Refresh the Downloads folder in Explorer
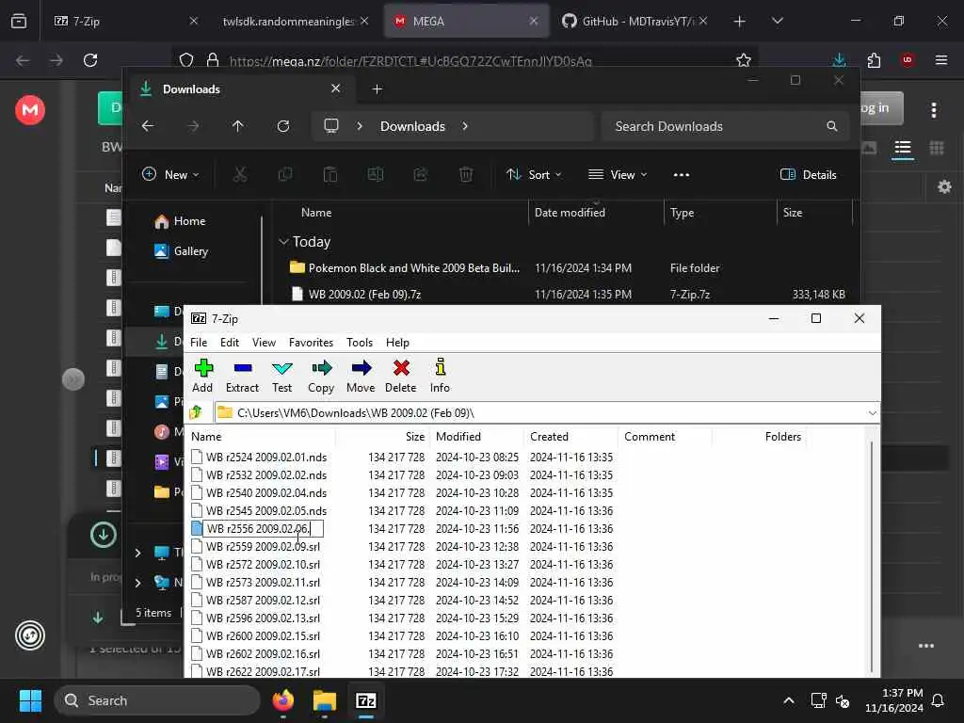This screenshot has height=723, width=964. [282, 126]
